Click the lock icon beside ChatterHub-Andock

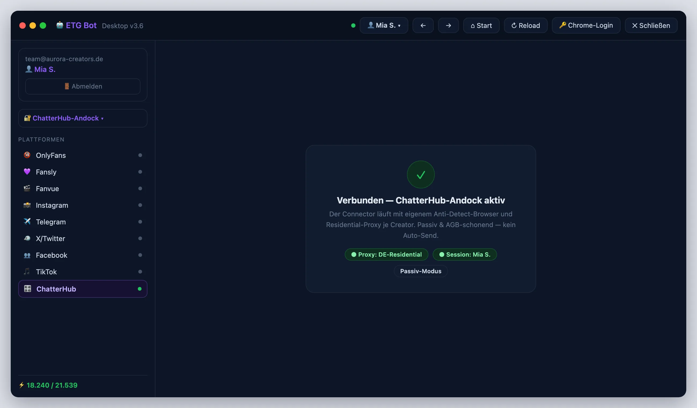[x=27, y=118]
